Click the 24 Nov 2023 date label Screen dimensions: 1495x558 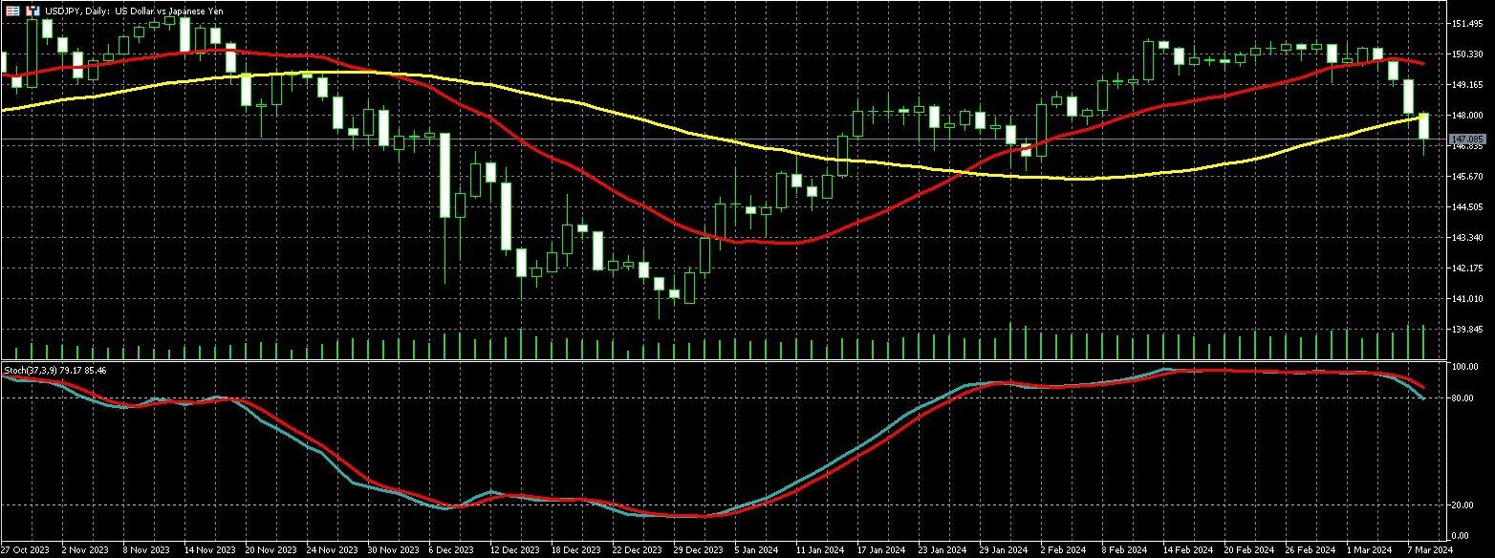coord(331,550)
